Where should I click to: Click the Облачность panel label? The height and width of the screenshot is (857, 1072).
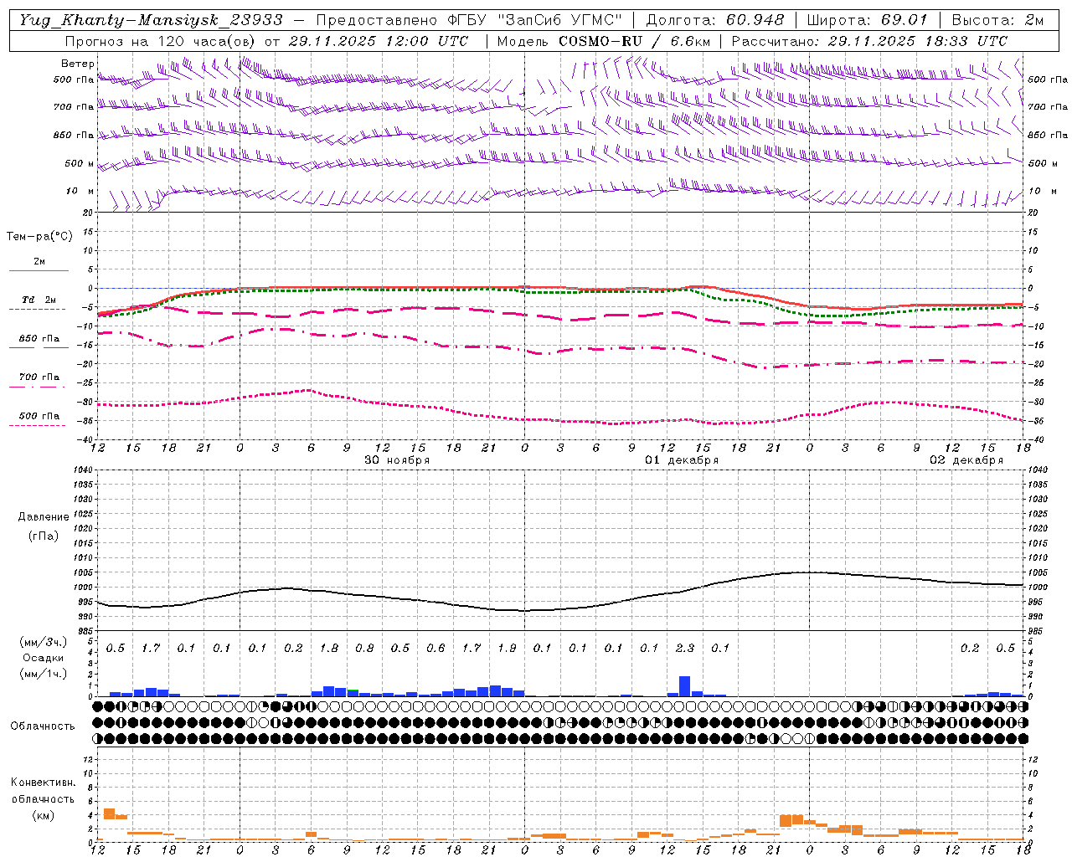pos(43,726)
